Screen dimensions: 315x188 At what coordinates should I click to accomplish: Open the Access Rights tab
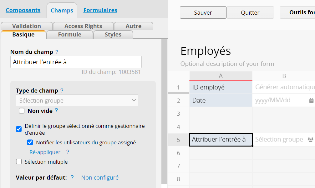point(83,26)
